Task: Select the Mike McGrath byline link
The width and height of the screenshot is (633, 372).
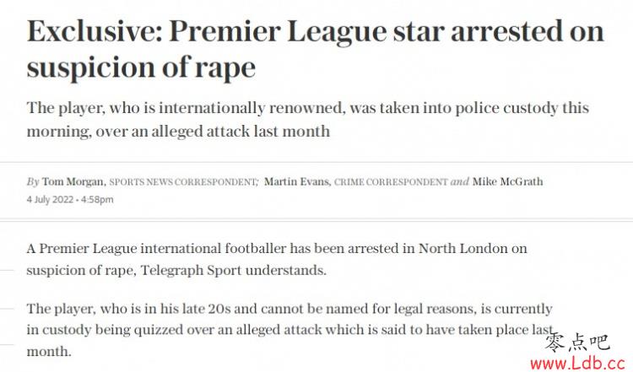Action: coord(507,182)
